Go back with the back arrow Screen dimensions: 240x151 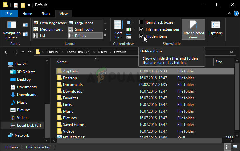[6, 52]
